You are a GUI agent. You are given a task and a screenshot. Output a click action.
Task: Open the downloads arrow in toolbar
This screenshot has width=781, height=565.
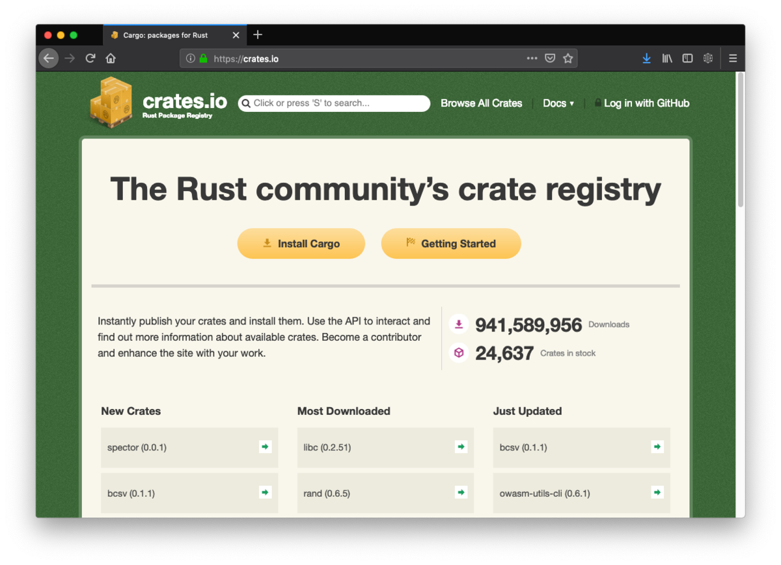[646, 59]
